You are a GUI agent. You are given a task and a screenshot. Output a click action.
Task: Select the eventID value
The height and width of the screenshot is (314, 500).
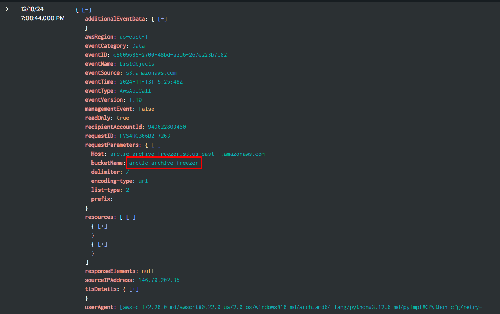(x=170, y=55)
